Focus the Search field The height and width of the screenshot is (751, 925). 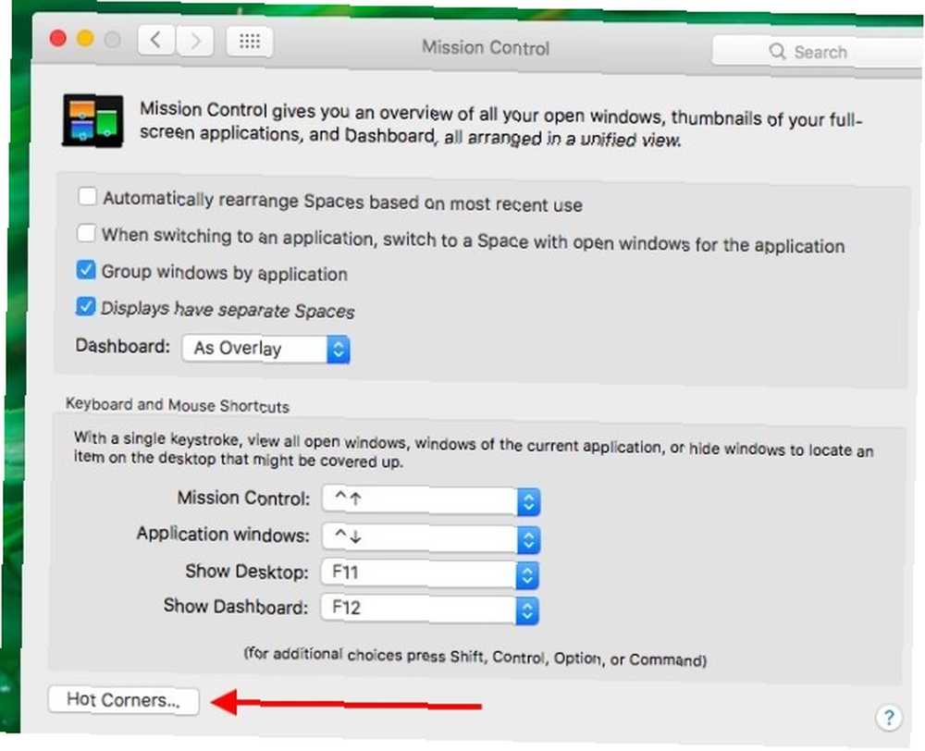click(818, 51)
